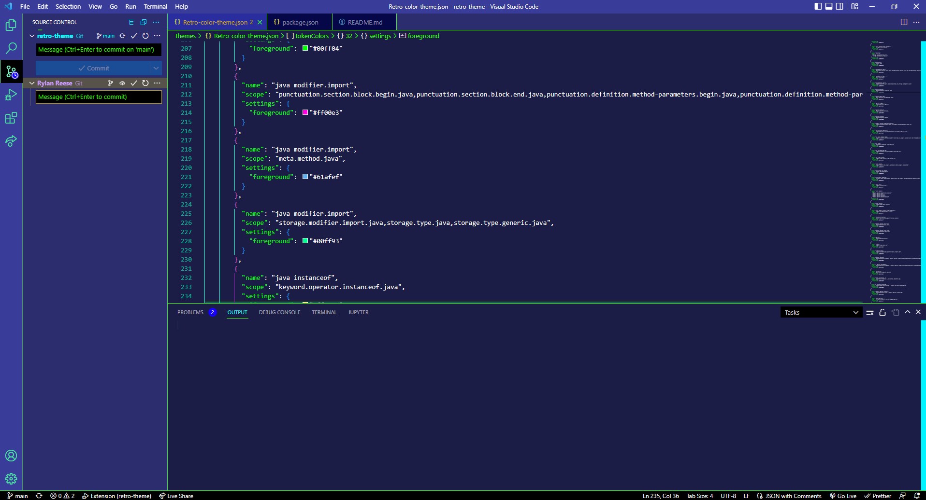Open the Tasks output channel dropdown
The width and height of the screenshot is (926, 500).
tap(821, 312)
